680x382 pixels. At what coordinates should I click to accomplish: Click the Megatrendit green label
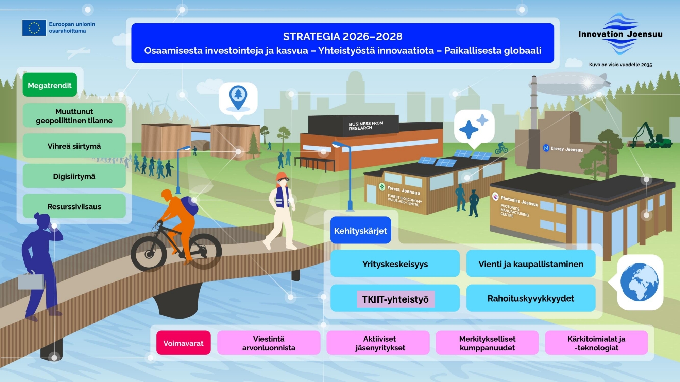tap(50, 85)
